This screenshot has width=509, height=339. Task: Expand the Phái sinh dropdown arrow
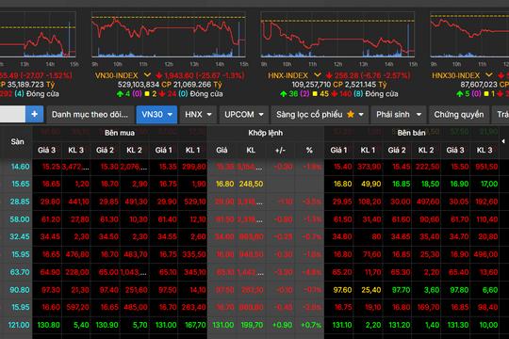pos(419,115)
